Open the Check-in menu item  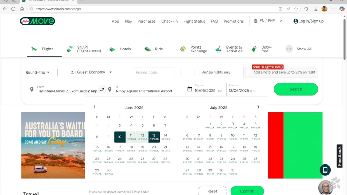(169, 21)
